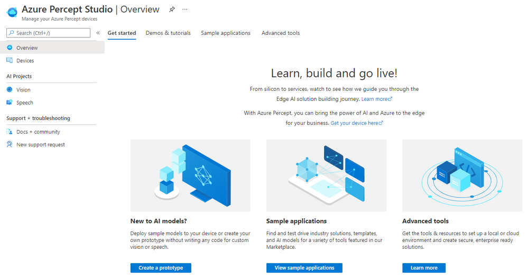Click external-link icon beside intro Learn more
This screenshot has height=280, width=528.
390,99
